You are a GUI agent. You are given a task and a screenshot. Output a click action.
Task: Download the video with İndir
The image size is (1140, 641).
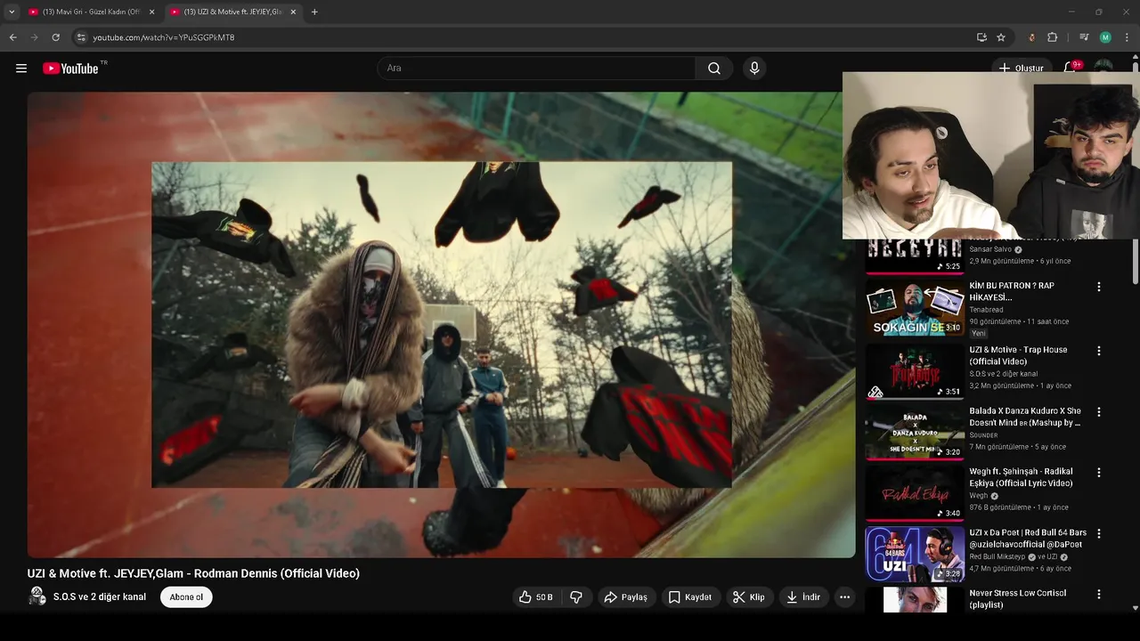click(802, 597)
